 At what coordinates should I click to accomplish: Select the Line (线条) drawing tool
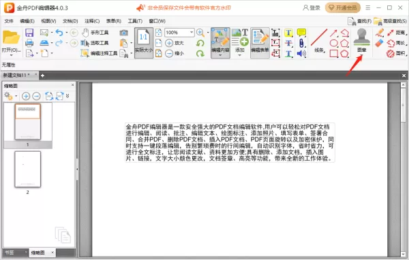[319, 41]
